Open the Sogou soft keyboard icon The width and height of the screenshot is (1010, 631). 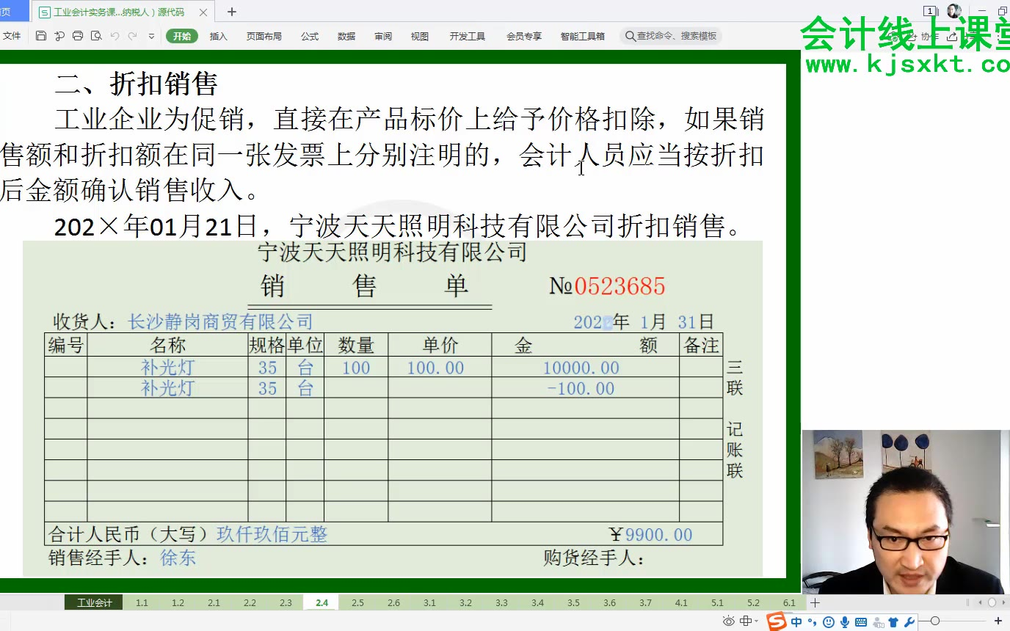(861, 622)
